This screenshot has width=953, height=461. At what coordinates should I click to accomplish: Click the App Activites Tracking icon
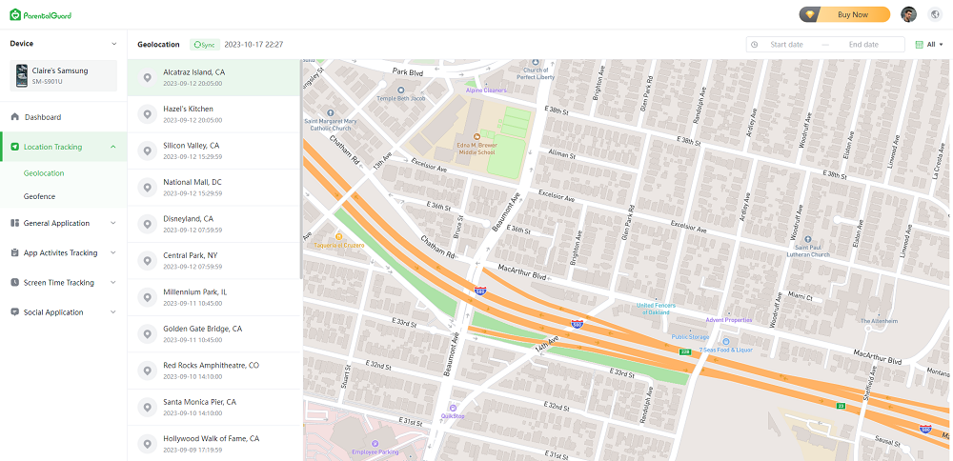point(14,252)
